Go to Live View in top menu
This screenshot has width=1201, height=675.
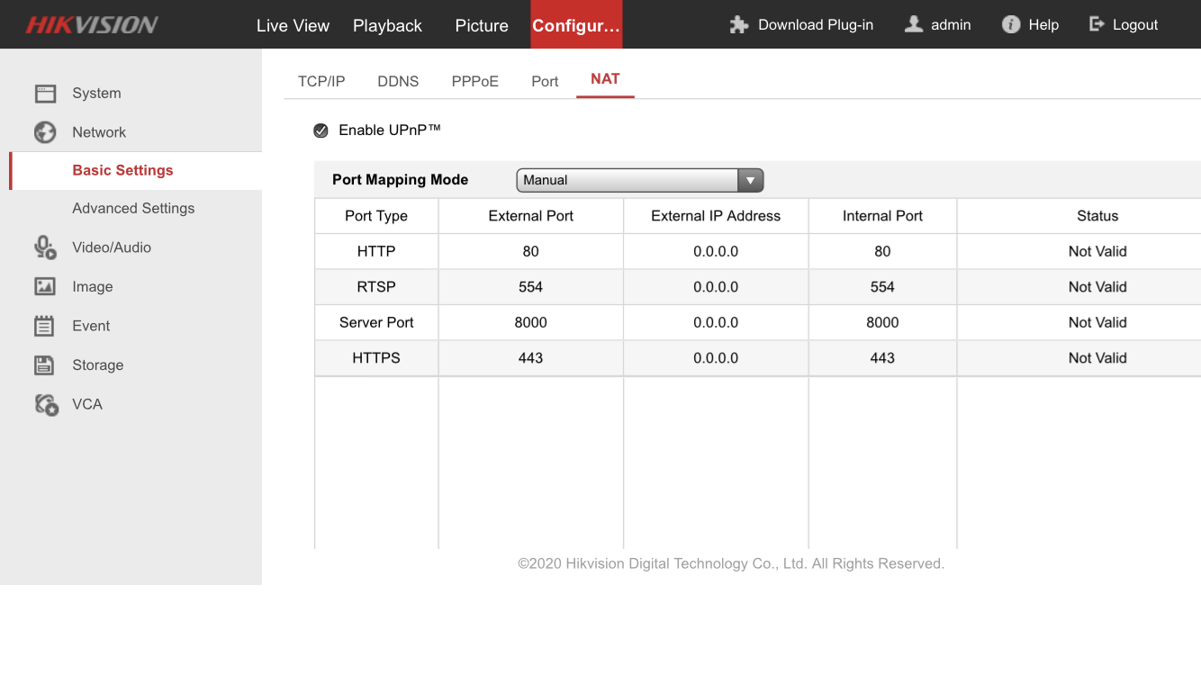point(293,26)
